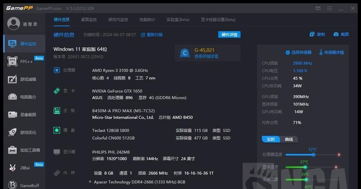
Task: Open the hamburger menu in title bar
Action: tap(329, 9)
